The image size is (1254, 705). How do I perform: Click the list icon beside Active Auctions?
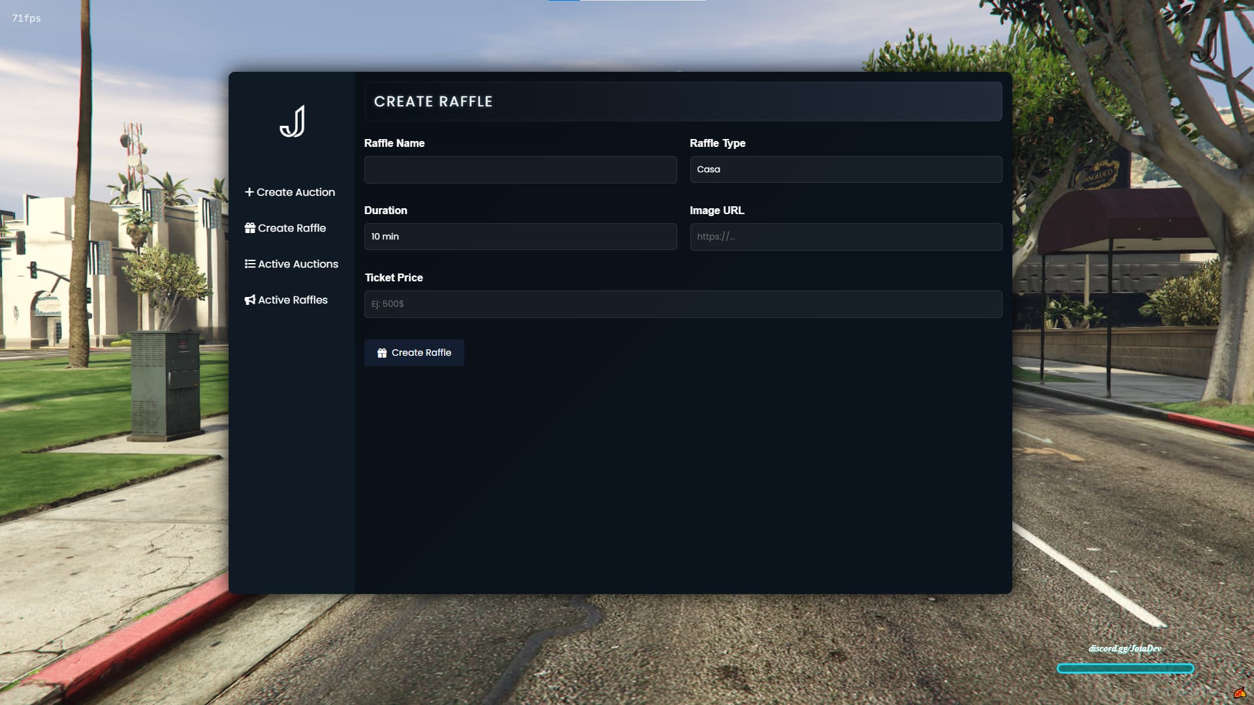coord(249,264)
